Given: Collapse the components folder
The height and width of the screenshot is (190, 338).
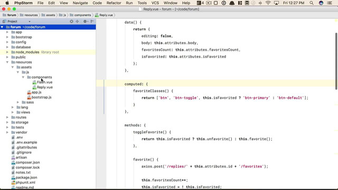Looking at the screenshot, I should pyautogui.click(x=23, y=77).
